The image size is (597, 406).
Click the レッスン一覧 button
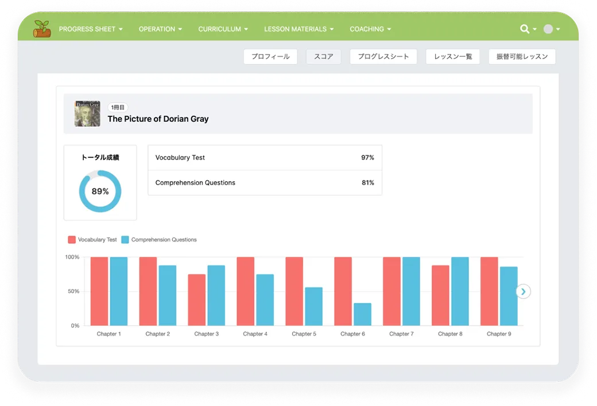pos(452,57)
